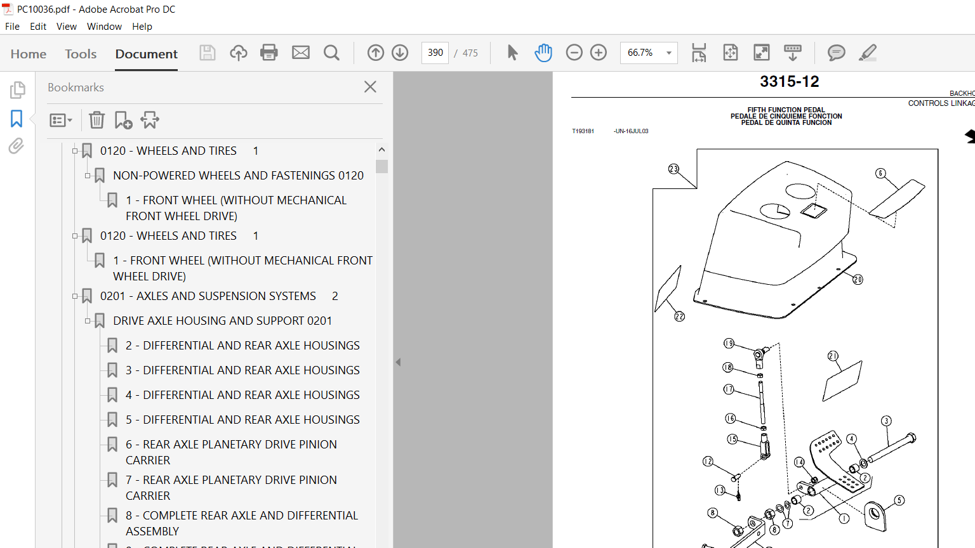Image resolution: width=975 pixels, height=548 pixels.
Task: Collapse 0201 - AXLES AND SUSPENSION node
Action: point(75,296)
